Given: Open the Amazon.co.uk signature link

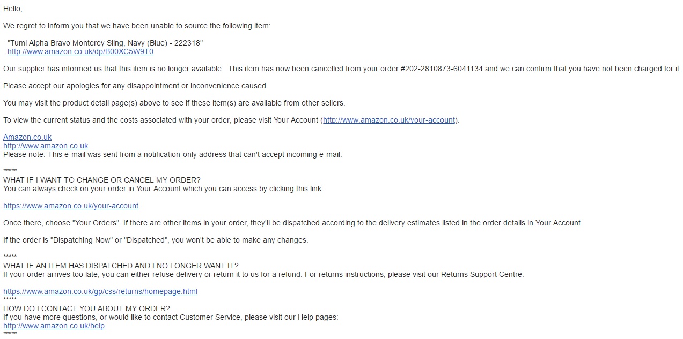Looking at the screenshot, I should 27,137.
